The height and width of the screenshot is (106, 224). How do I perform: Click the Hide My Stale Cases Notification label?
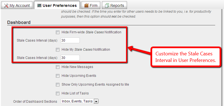click(86, 50)
